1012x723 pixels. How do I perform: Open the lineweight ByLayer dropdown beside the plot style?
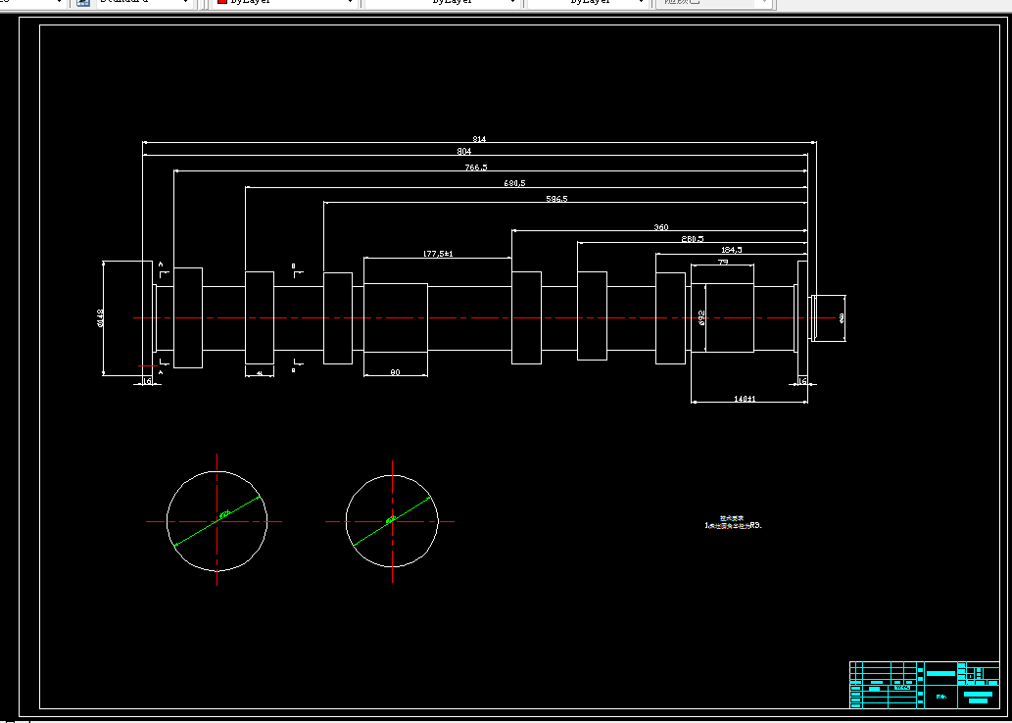click(x=588, y=2)
